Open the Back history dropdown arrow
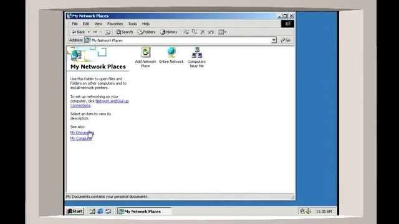The height and width of the screenshot is (224, 399). pyautogui.click(x=89, y=32)
